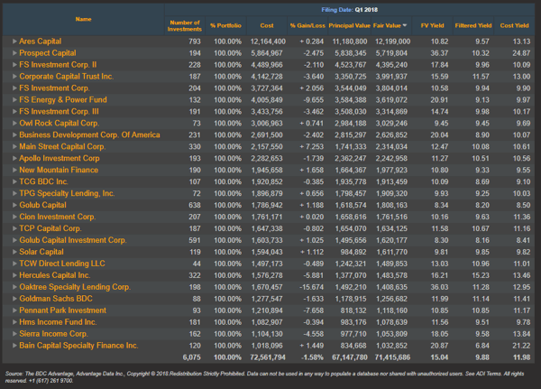541x389 pixels.
Task: Open the TPG Specialty Lending, Inc. link
Action: coord(67,193)
